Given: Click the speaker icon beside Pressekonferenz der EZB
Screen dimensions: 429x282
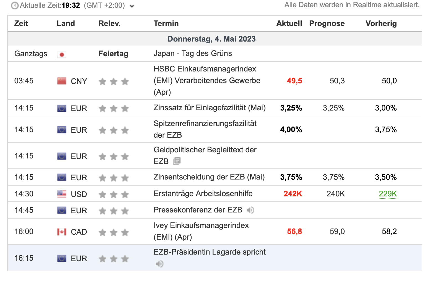Looking at the screenshot, I should (x=251, y=210).
